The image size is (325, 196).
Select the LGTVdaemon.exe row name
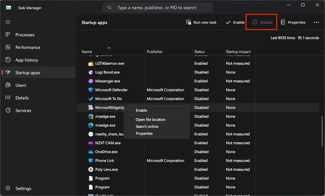109,63
